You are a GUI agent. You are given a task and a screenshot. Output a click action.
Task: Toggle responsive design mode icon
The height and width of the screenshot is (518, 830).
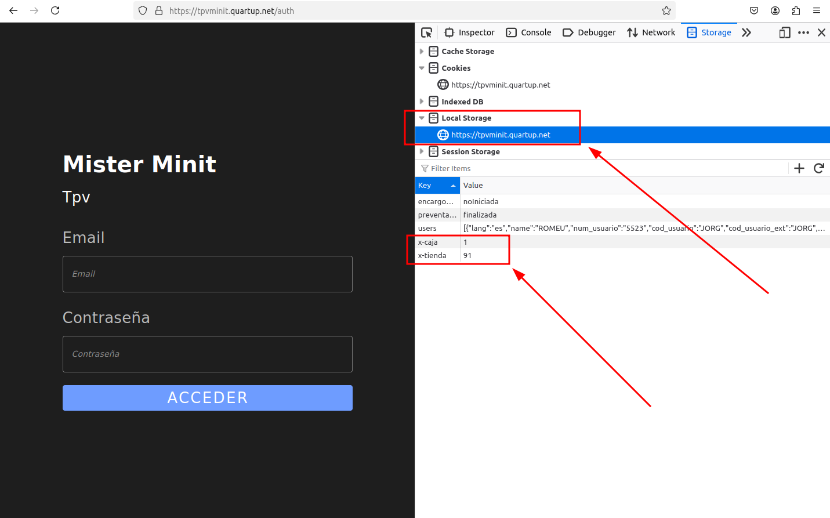pos(784,32)
